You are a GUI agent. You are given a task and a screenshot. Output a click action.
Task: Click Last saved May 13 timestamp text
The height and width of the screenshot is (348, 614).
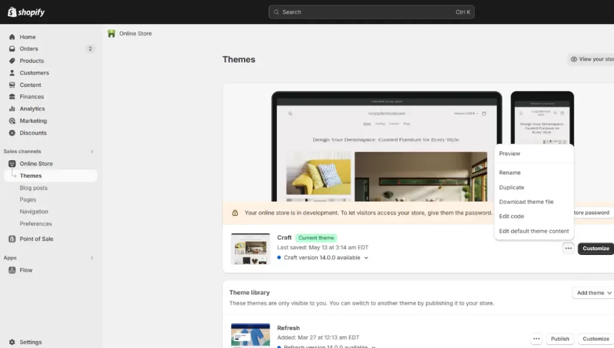tap(323, 248)
